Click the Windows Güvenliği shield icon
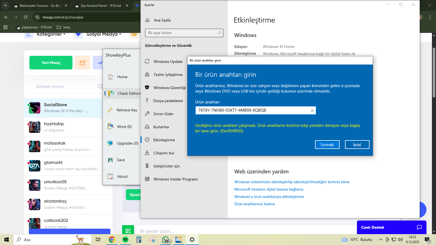436x245 pixels. point(147,88)
